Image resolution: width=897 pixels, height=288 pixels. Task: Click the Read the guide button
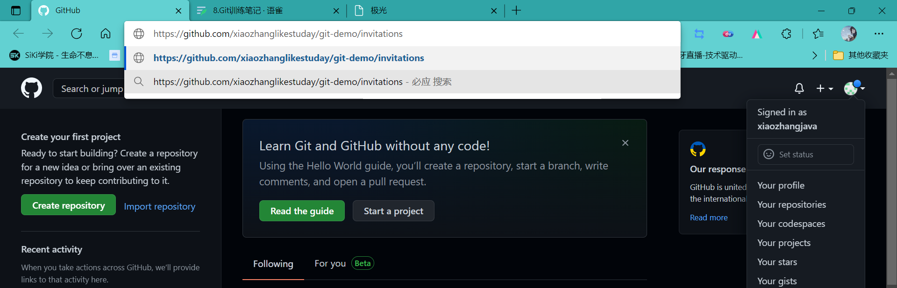(302, 211)
